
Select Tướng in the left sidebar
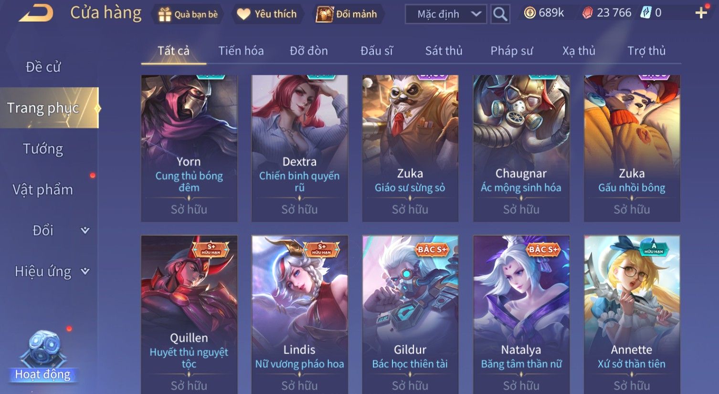(x=43, y=149)
